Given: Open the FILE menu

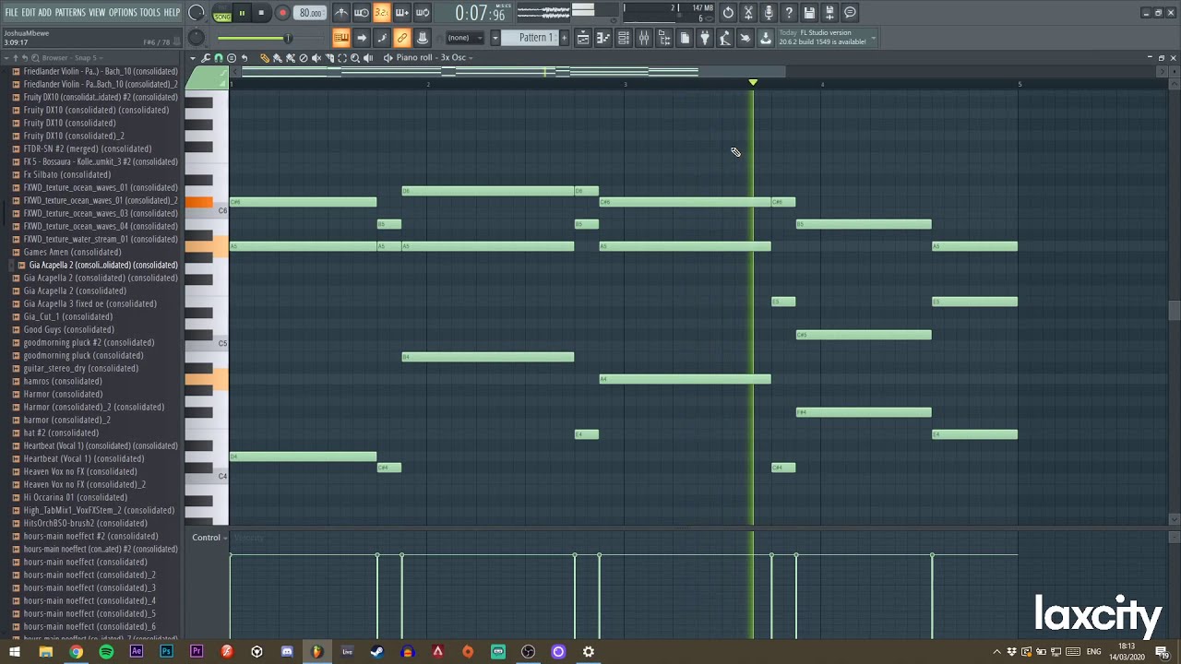Looking at the screenshot, I should pyautogui.click(x=11, y=12).
